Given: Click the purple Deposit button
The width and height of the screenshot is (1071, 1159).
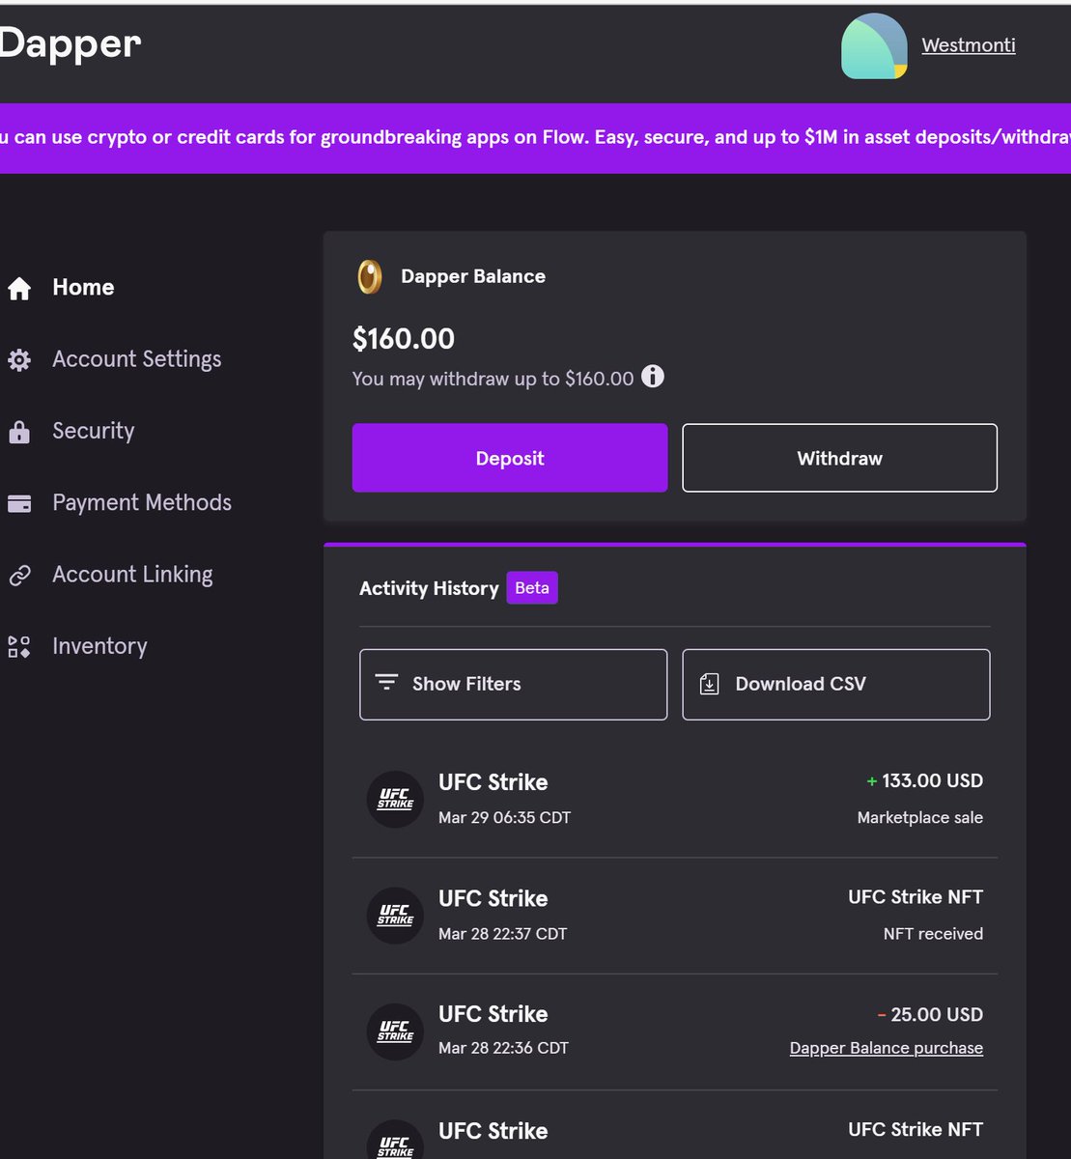Looking at the screenshot, I should point(510,458).
